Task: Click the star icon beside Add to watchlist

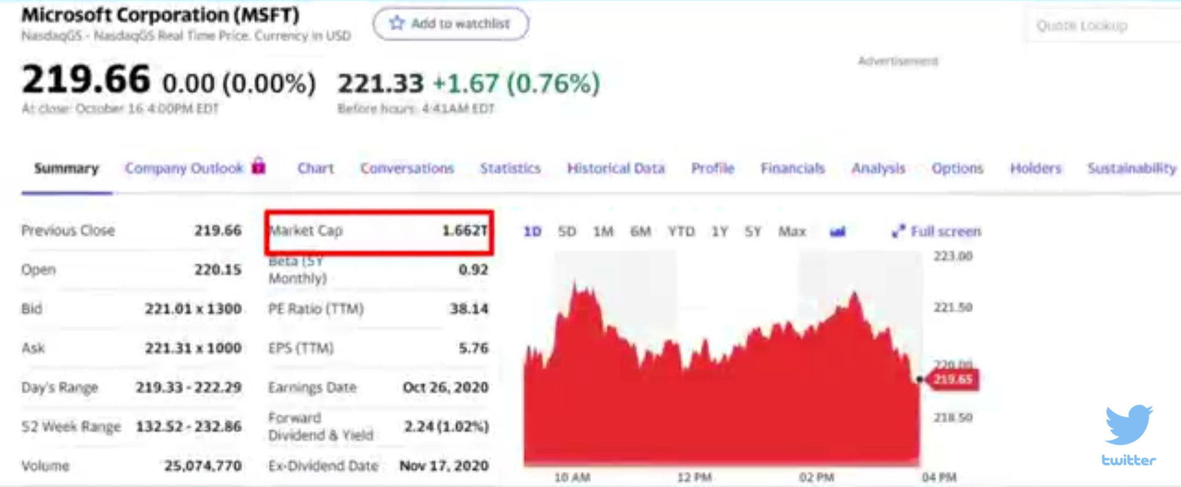Action: coord(397,23)
